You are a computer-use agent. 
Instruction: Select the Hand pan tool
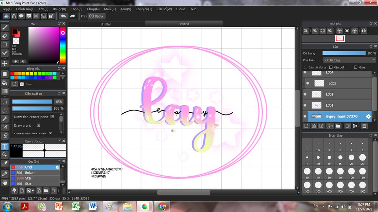tap(4, 183)
